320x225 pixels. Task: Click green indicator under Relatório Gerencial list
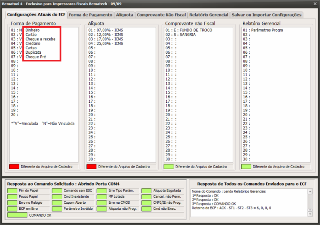coord(246,166)
